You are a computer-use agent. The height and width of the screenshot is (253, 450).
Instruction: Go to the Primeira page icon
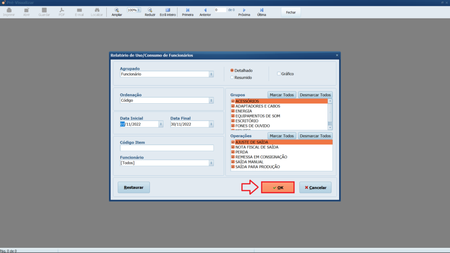click(188, 10)
